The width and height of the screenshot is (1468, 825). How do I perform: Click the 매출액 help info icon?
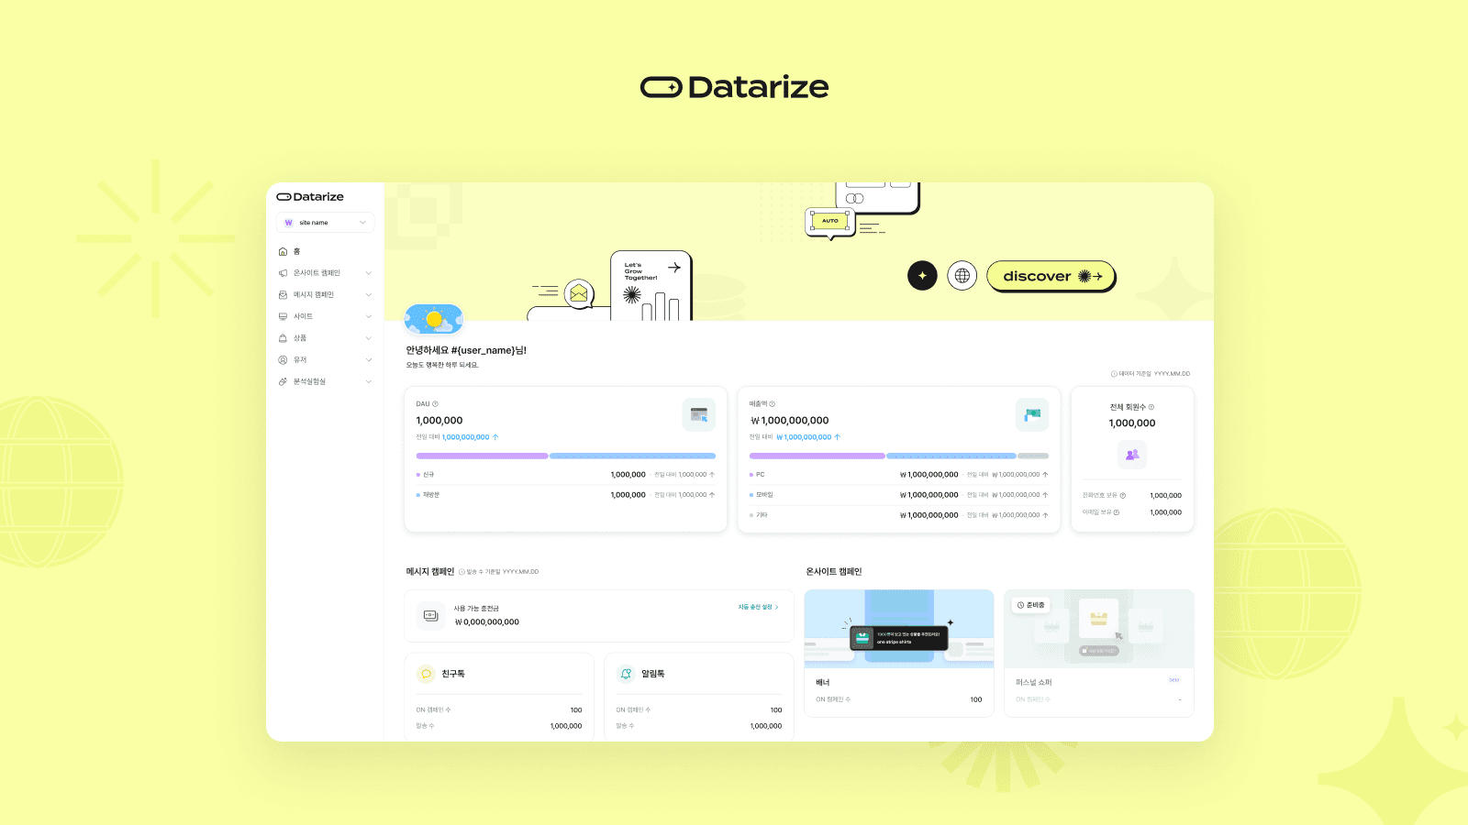point(773,403)
